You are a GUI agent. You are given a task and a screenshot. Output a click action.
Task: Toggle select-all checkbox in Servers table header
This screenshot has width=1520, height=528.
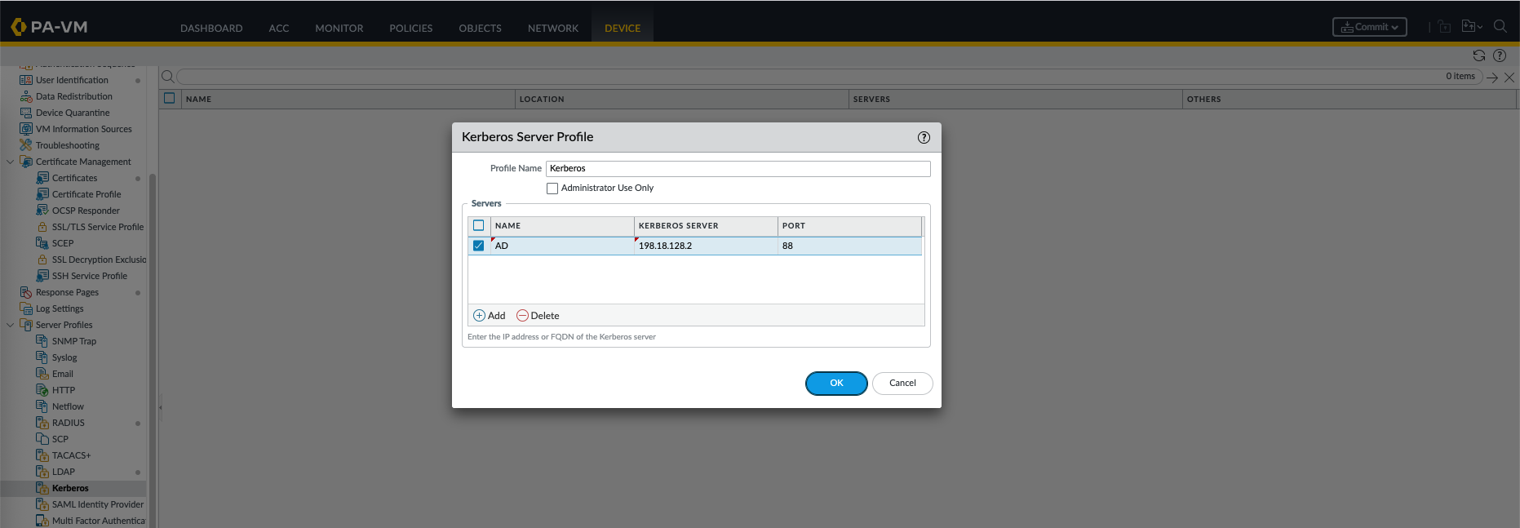[479, 226]
